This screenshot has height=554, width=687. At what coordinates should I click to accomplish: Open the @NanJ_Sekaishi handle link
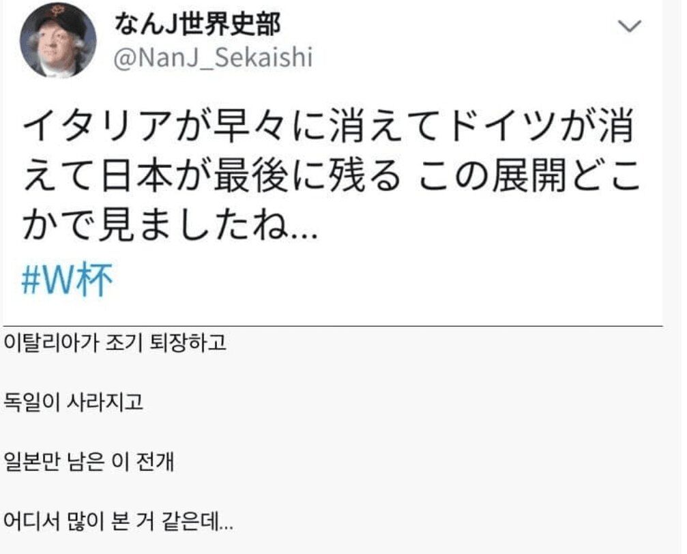[x=214, y=58]
